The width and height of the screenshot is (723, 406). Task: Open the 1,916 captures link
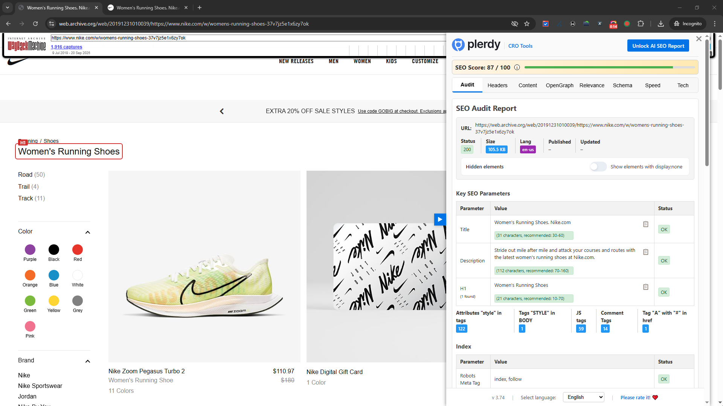click(66, 47)
